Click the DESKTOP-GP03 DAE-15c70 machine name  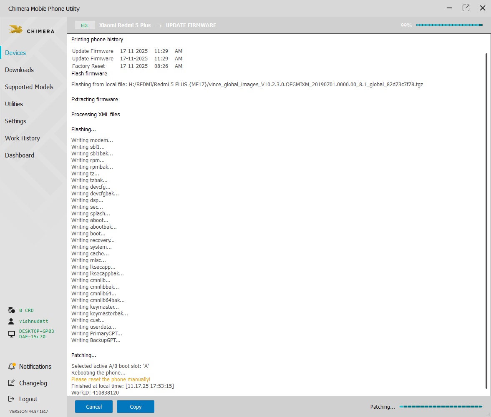(x=37, y=334)
